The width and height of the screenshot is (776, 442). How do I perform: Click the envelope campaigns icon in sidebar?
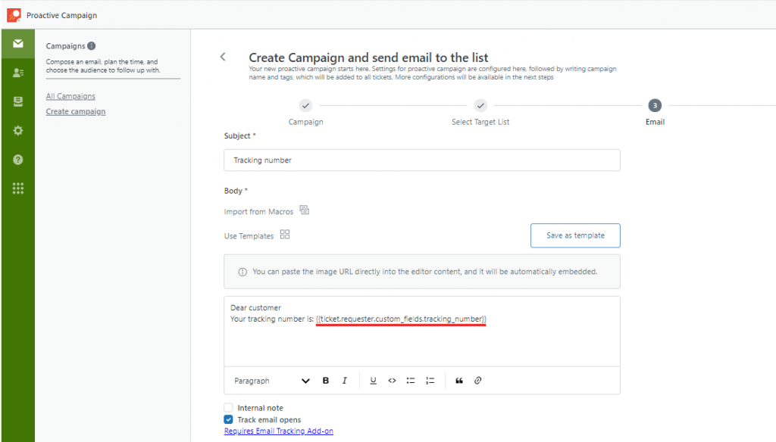pyautogui.click(x=17, y=43)
